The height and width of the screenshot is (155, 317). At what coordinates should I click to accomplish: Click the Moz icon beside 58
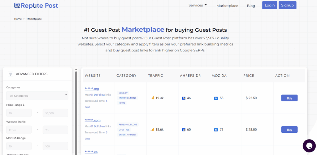tap(216, 98)
